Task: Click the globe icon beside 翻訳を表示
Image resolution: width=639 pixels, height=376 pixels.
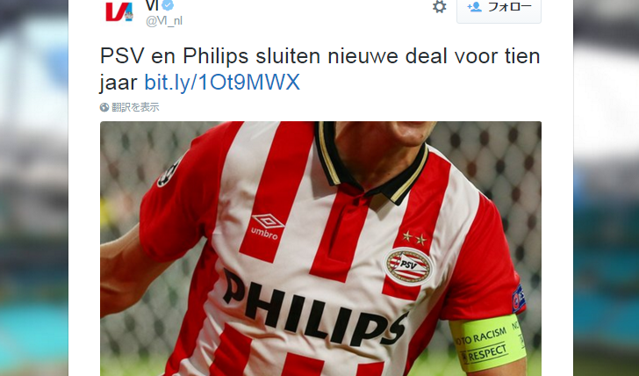Action: pos(104,107)
